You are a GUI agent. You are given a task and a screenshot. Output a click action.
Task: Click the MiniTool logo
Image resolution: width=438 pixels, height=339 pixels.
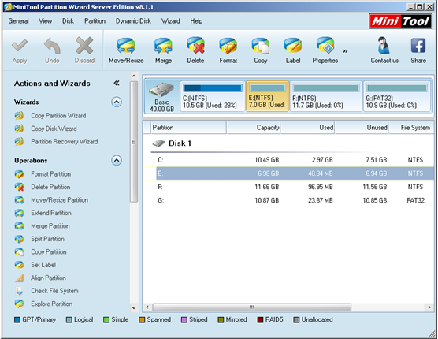point(400,21)
